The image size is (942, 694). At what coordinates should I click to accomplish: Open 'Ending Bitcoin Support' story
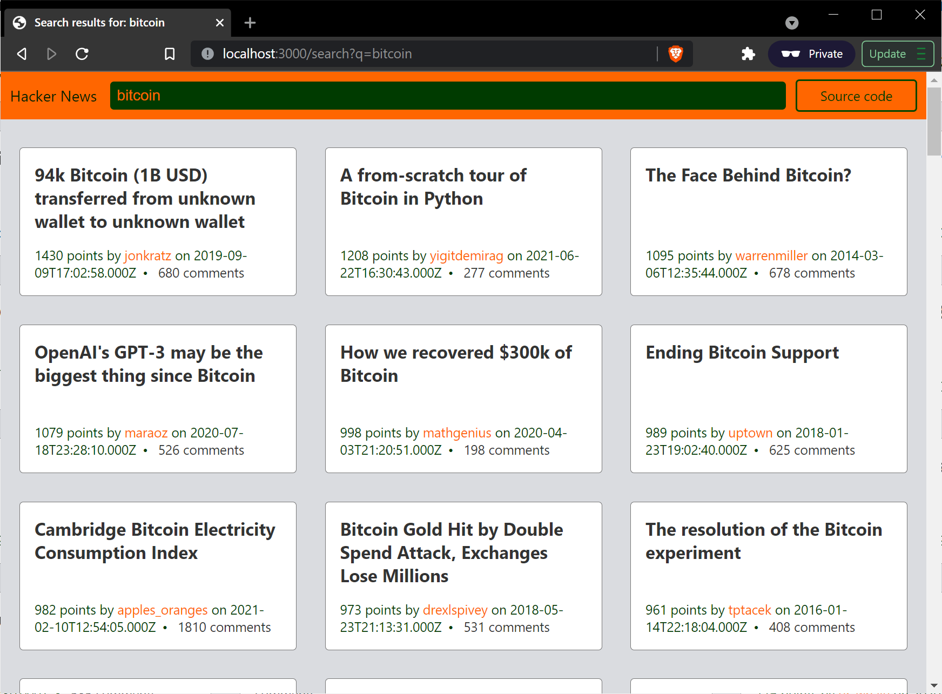coord(742,353)
